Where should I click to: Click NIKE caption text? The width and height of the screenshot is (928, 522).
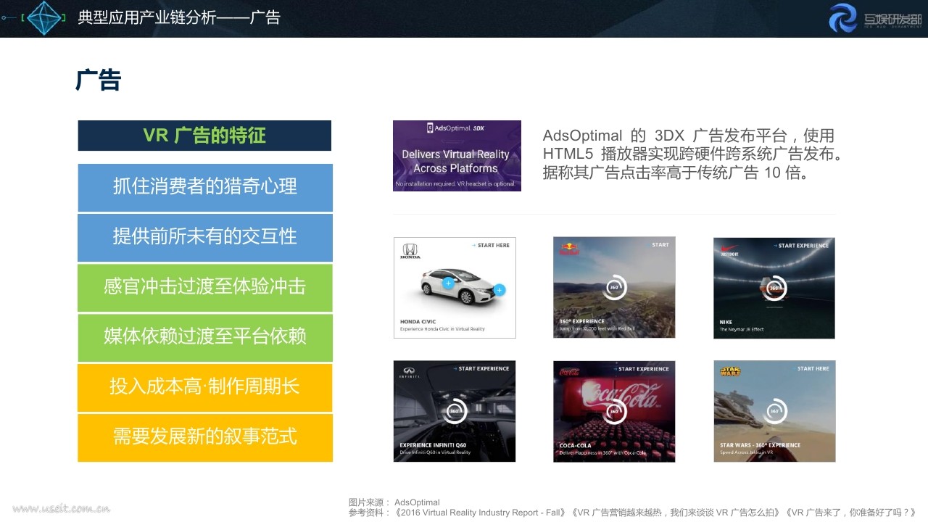coord(726,322)
